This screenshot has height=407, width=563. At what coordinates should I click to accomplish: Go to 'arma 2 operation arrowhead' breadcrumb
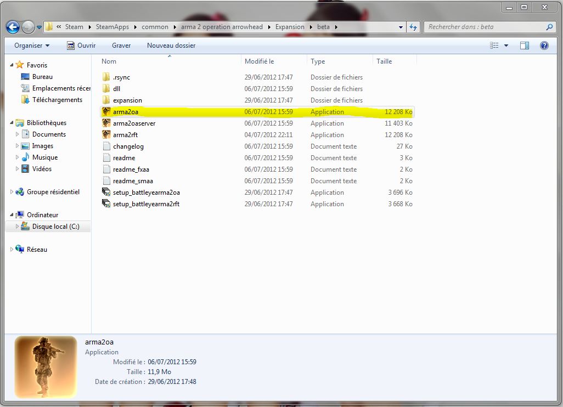pos(222,27)
